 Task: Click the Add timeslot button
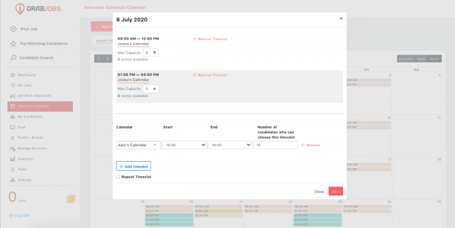[x=133, y=166]
